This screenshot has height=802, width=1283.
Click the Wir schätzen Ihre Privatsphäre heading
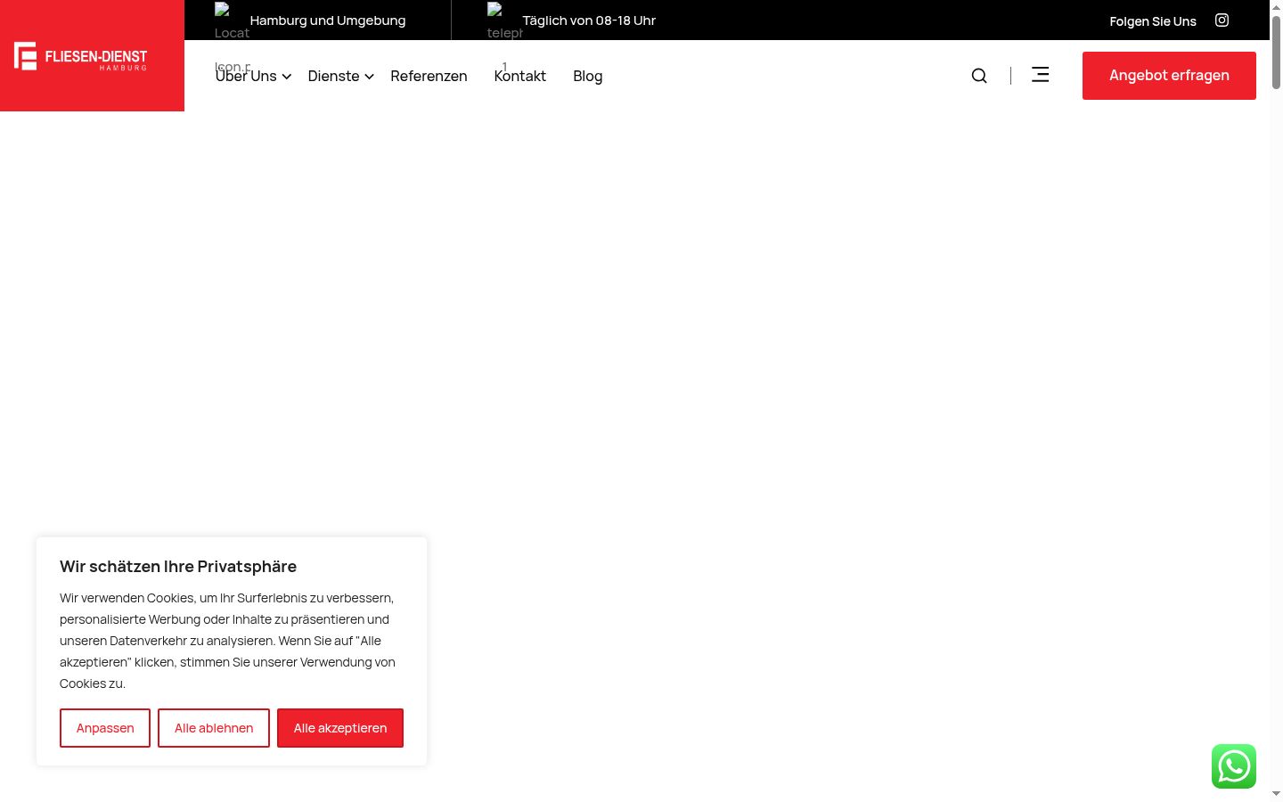[x=178, y=567]
